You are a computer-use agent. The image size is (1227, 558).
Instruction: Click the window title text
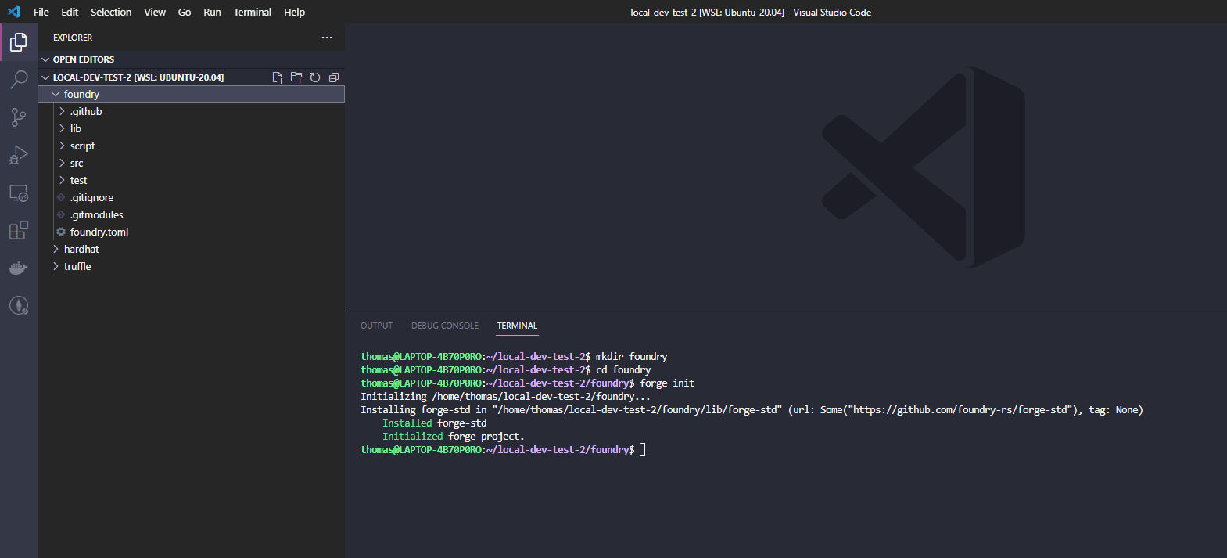pyautogui.click(x=751, y=12)
